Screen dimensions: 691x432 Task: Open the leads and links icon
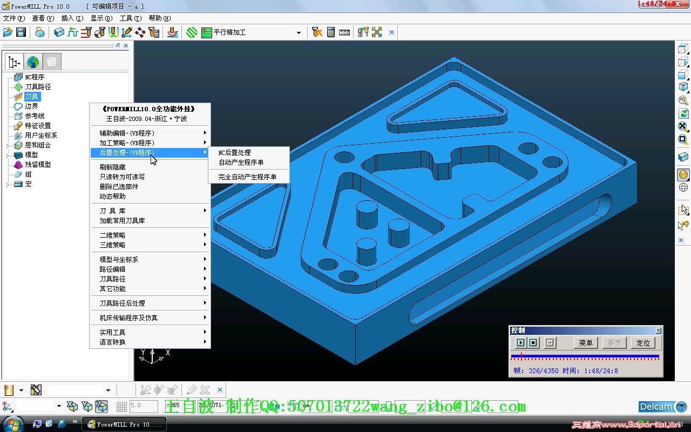113,32
